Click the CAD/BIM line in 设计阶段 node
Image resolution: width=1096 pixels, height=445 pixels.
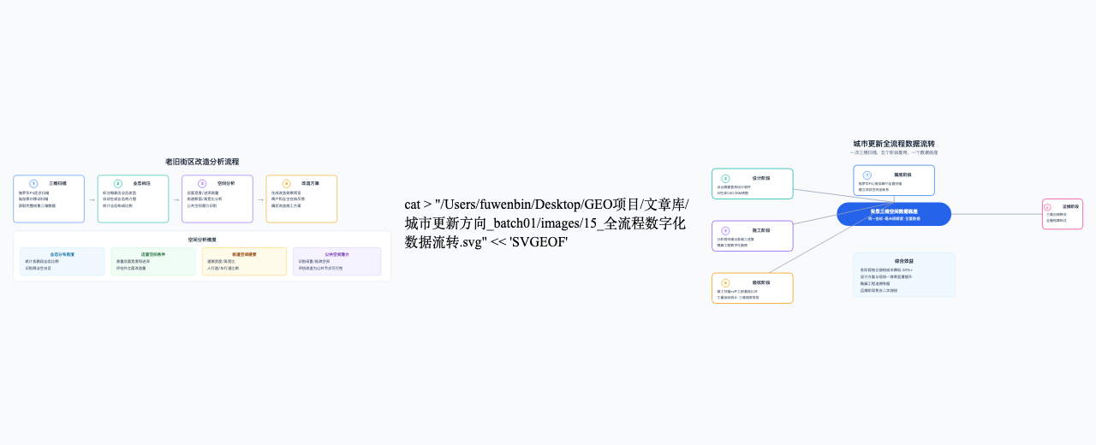(x=732, y=193)
